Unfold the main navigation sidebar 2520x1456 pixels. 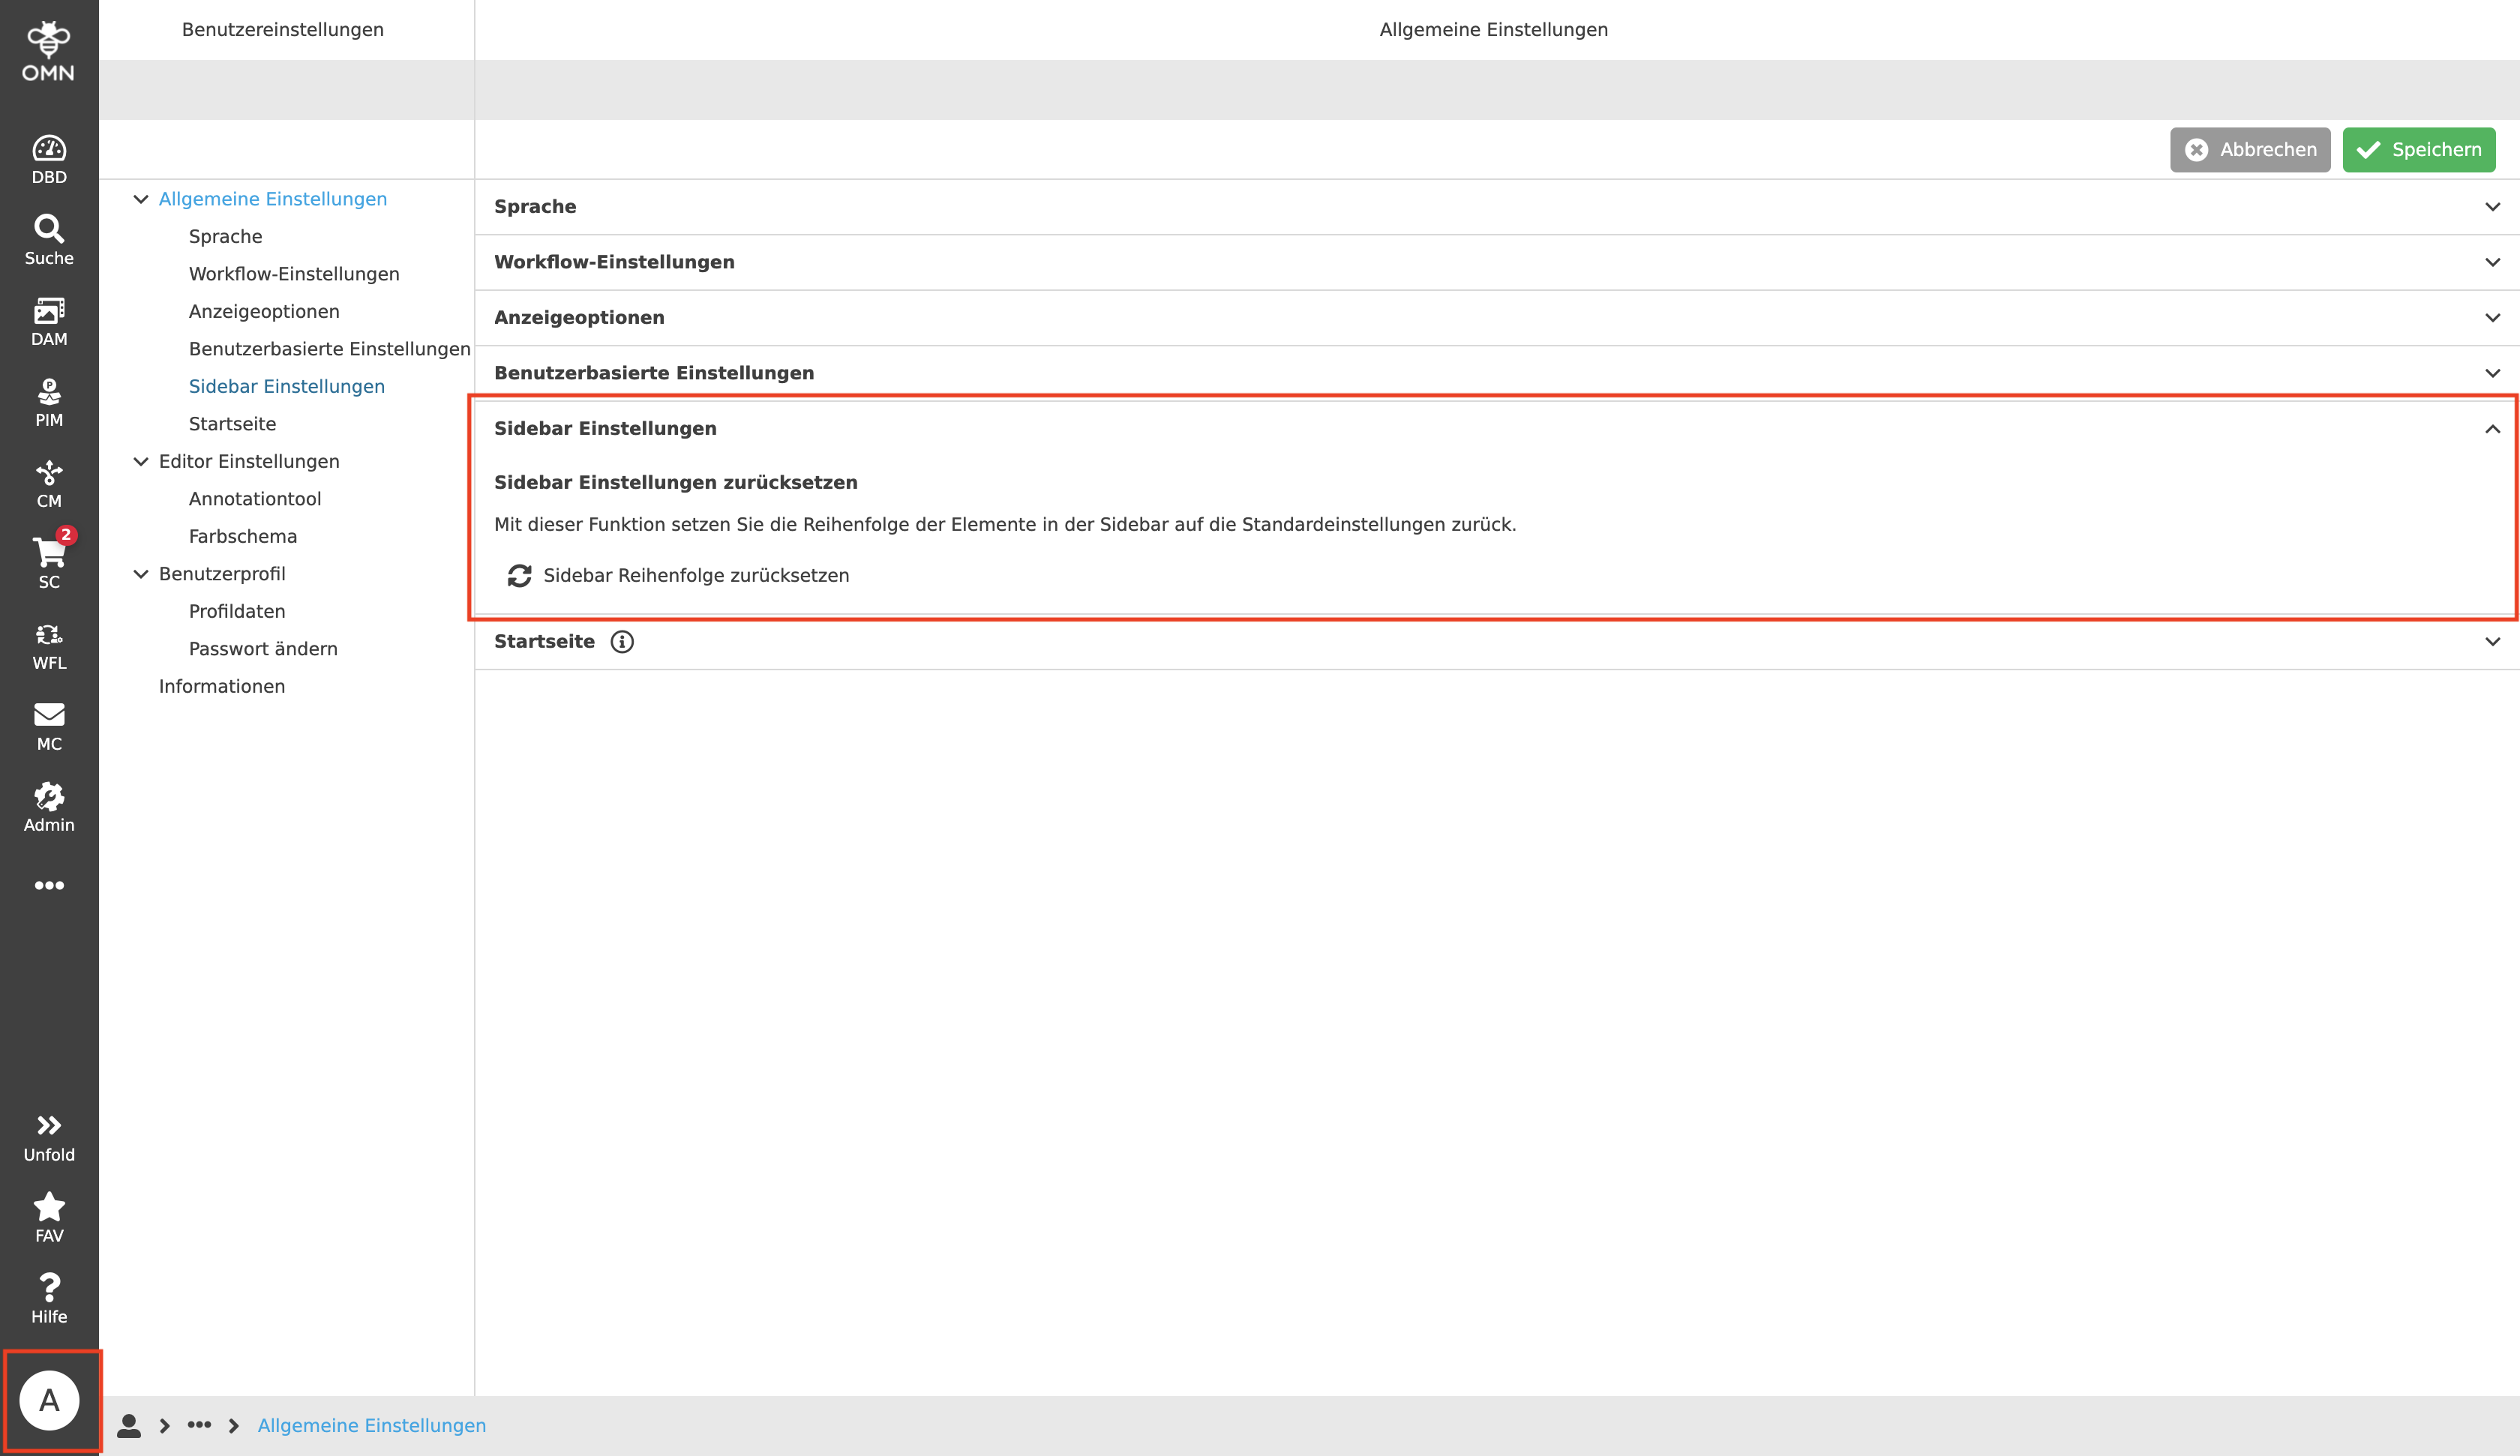click(49, 1137)
